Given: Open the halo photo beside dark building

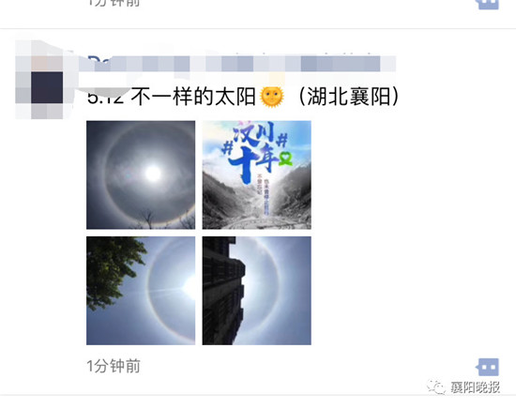Looking at the screenshot, I should click(256, 291).
